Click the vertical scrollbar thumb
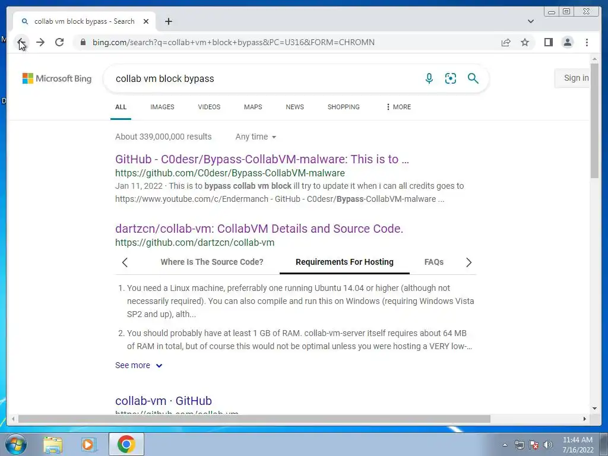This screenshot has width=608, height=456. tap(594, 121)
